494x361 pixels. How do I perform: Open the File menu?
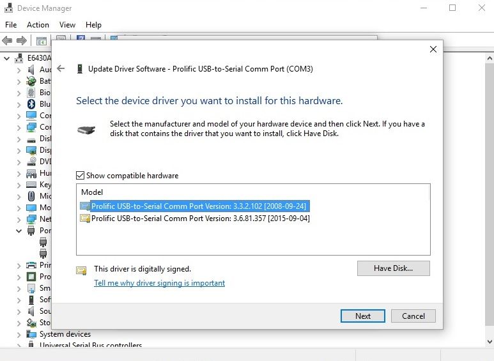coord(11,25)
